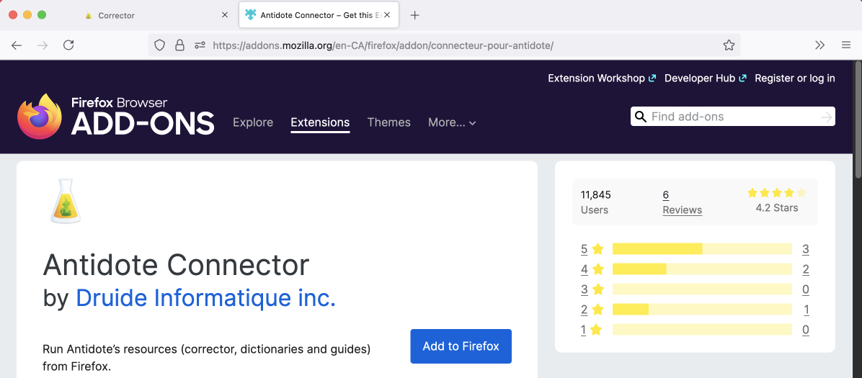Click the 5-star rating bar

coord(701,249)
